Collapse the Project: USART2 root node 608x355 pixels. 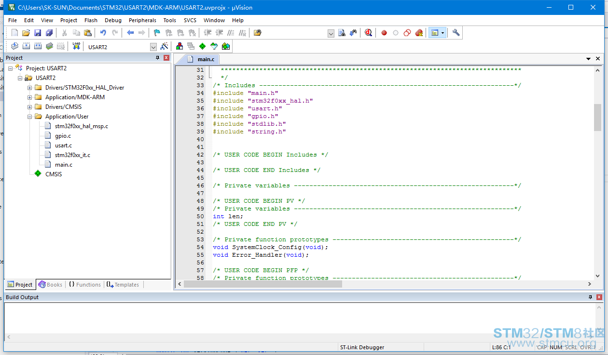click(x=10, y=68)
